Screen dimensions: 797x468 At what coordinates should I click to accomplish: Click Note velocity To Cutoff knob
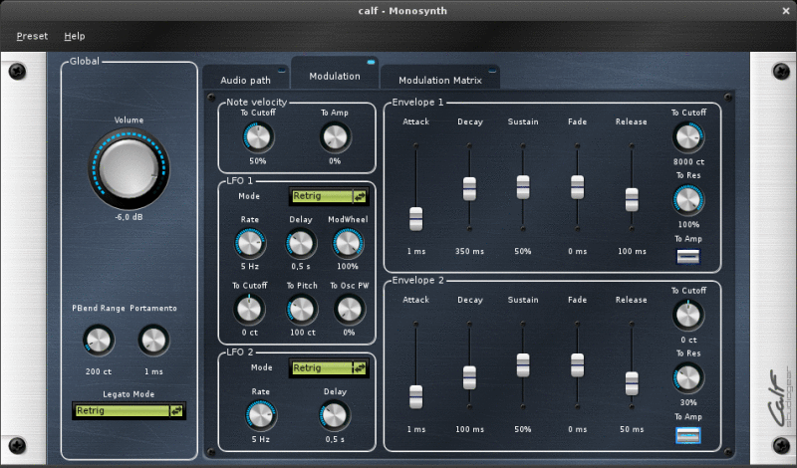tap(258, 137)
